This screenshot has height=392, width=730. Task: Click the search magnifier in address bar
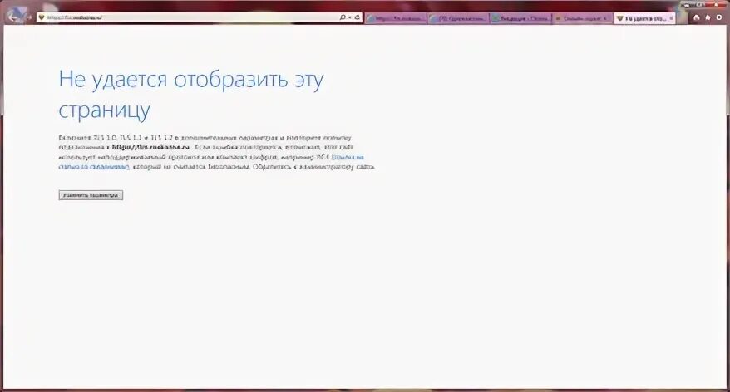pyautogui.click(x=343, y=17)
